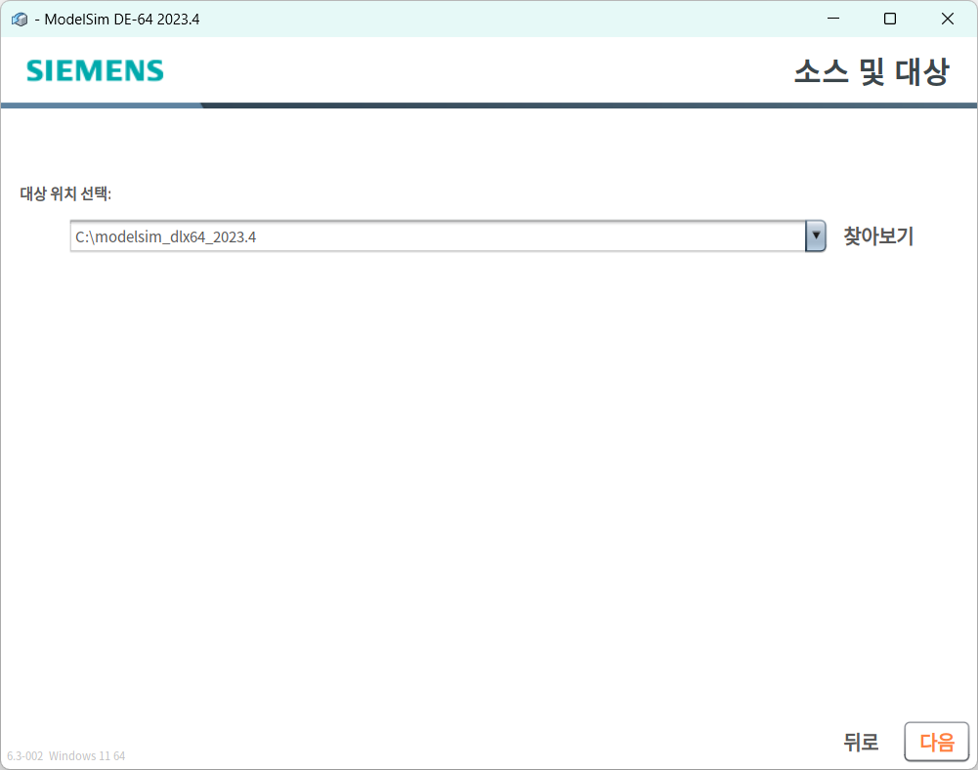
Task: Click the 소스 및 대상 page heading
Action: click(x=872, y=71)
